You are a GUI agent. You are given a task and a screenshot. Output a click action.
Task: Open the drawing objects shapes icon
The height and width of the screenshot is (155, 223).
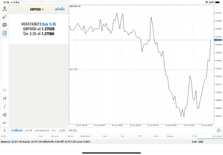tap(5, 115)
